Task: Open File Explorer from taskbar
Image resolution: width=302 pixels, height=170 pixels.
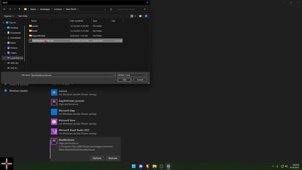Action: coord(154,166)
